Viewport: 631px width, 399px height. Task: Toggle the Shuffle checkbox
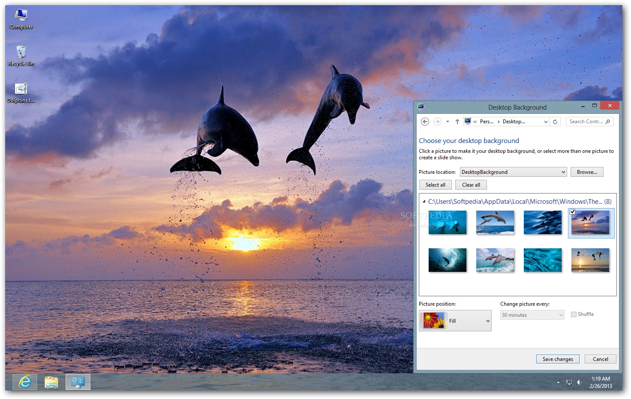[x=574, y=314]
